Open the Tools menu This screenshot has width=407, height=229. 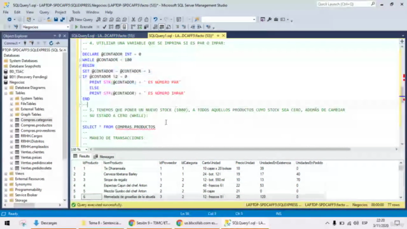click(76, 12)
